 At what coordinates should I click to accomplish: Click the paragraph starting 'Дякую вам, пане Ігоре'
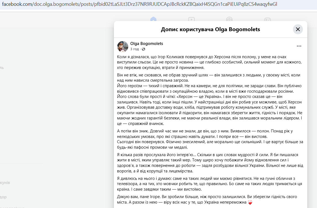(207, 199)
